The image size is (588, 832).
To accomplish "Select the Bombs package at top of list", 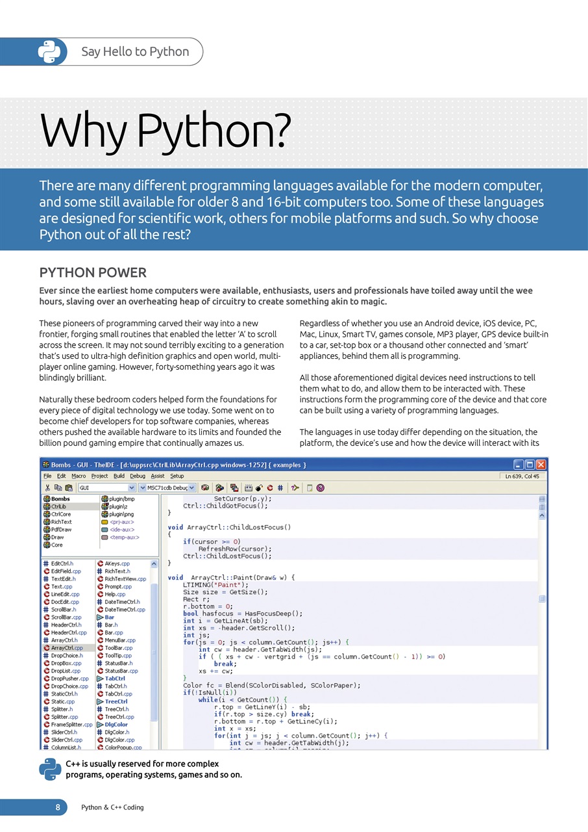I will pyautogui.click(x=60, y=499).
